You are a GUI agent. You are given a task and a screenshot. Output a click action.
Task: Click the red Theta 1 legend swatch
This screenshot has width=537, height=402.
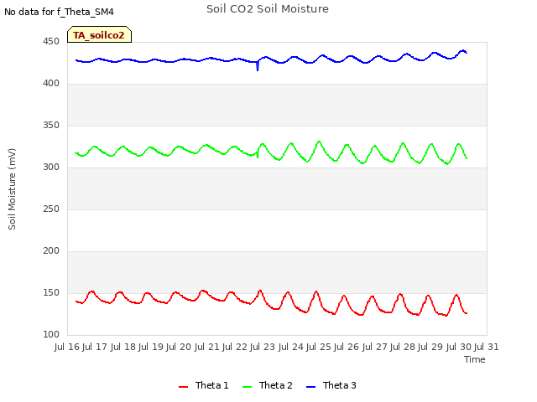(x=183, y=387)
